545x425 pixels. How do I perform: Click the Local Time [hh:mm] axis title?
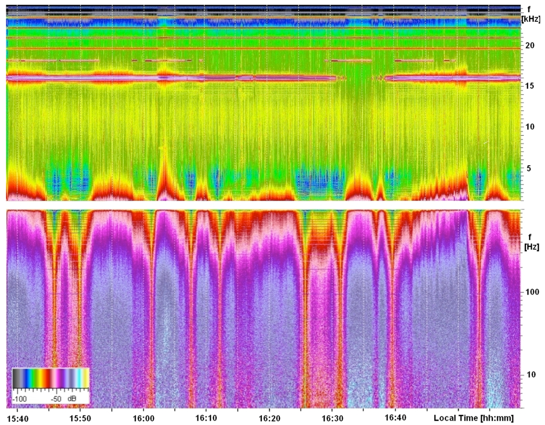474,418
